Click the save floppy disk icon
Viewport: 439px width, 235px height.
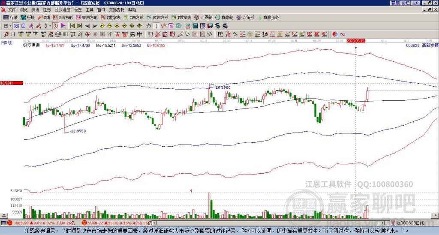tap(210, 26)
